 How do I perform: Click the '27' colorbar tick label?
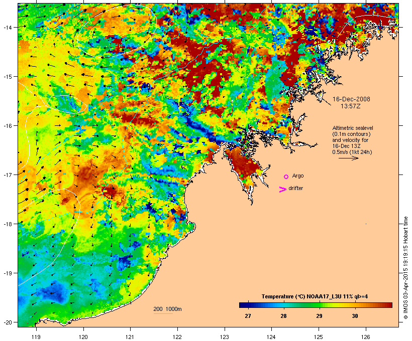tap(248, 316)
